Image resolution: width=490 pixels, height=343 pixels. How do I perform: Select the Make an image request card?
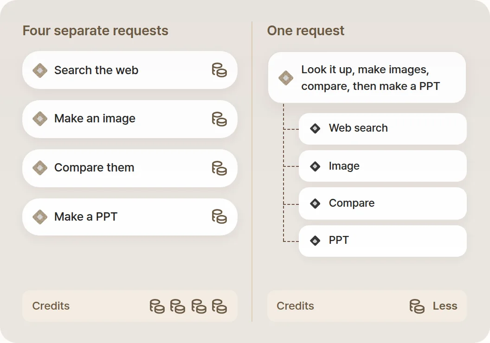129,119
